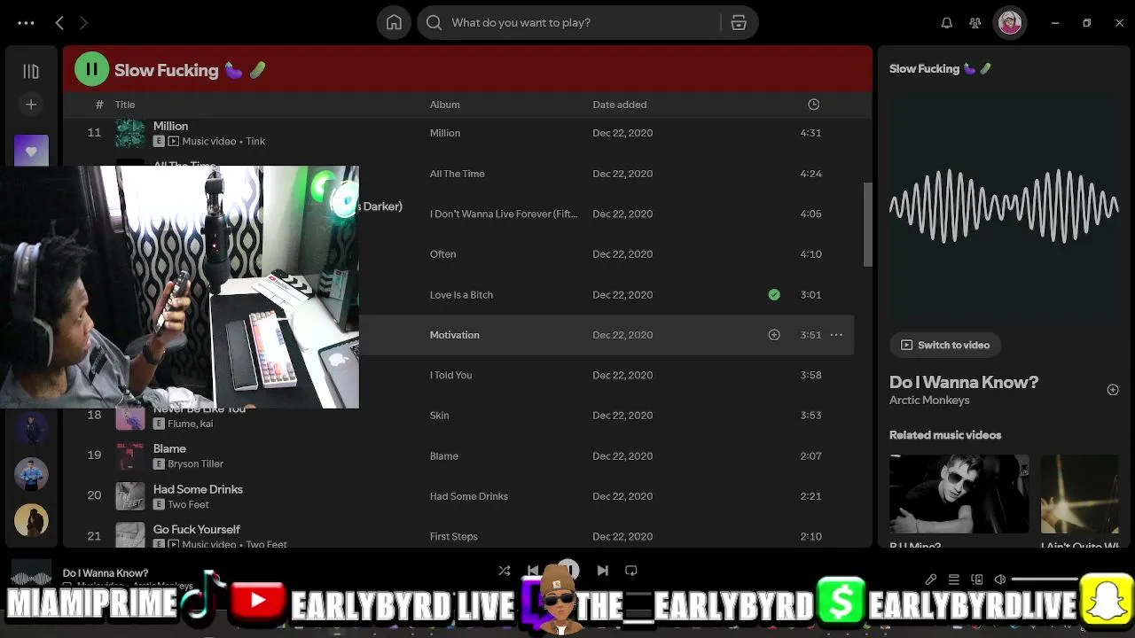Open playlist title in Now Playing panel header
The width and height of the screenshot is (1135, 638).
tap(940, 68)
